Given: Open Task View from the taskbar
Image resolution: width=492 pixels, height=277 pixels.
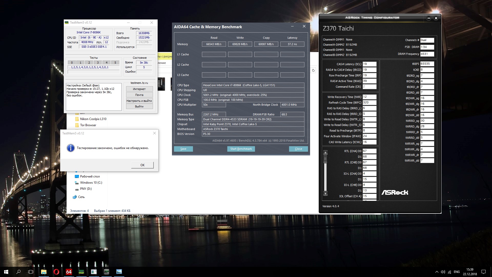Looking at the screenshot, I should 31,272.
